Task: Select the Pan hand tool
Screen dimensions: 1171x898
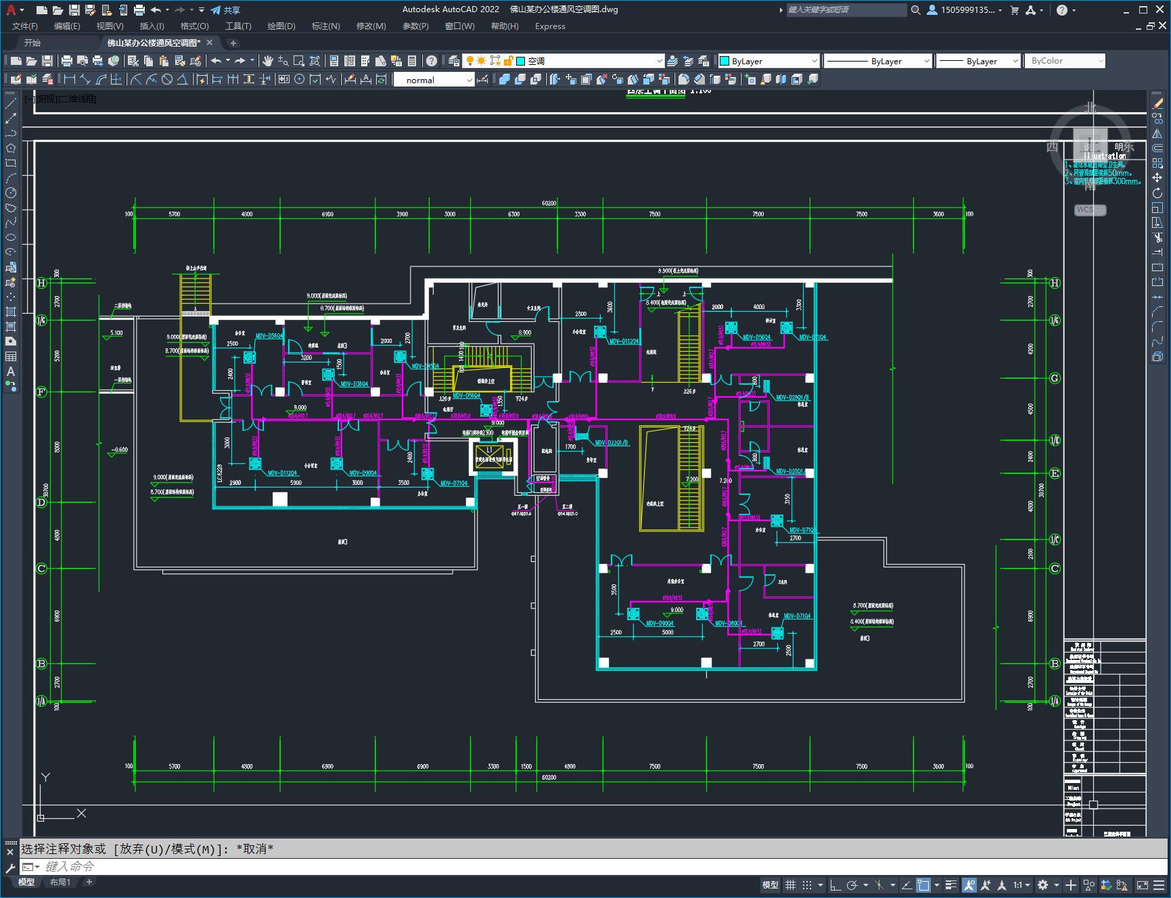Action: (268, 61)
